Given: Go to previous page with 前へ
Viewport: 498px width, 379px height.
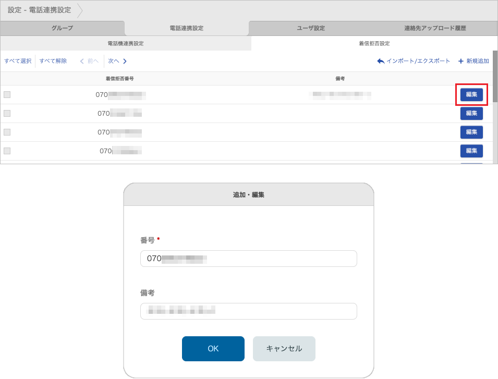Looking at the screenshot, I should (93, 61).
